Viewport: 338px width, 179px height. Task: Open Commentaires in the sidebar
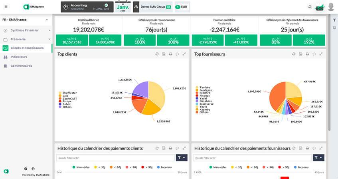[x=21, y=66]
